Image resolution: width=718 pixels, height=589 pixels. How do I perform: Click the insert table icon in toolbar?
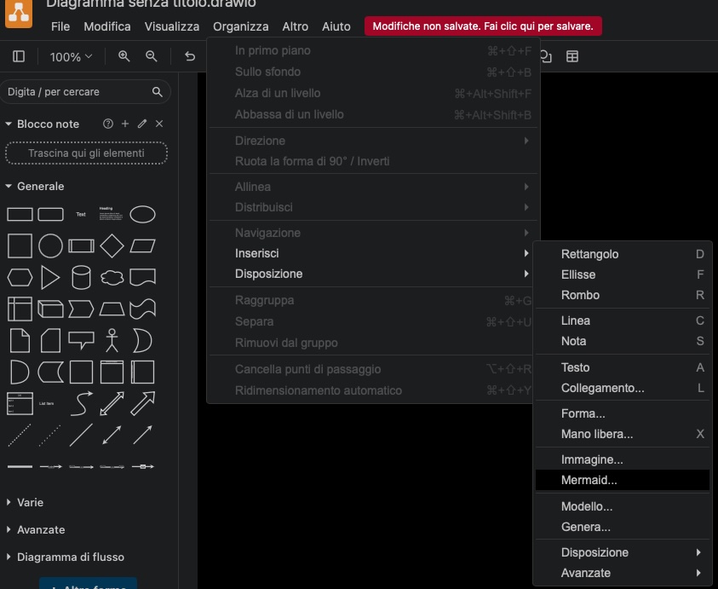(572, 56)
